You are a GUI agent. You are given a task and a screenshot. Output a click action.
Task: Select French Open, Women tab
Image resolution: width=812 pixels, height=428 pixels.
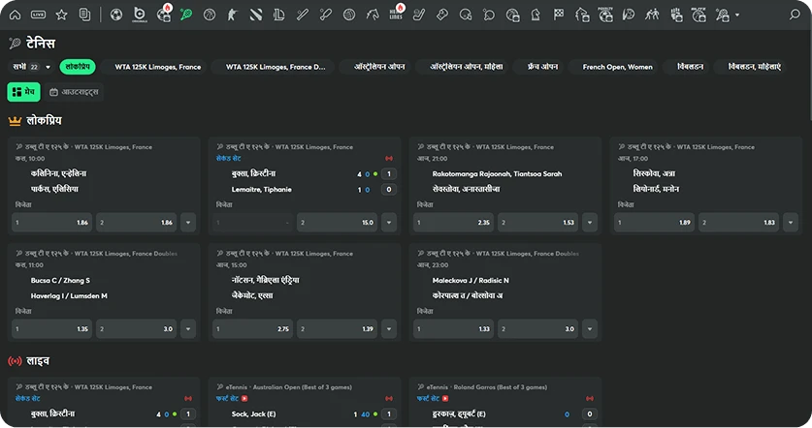(x=617, y=67)
